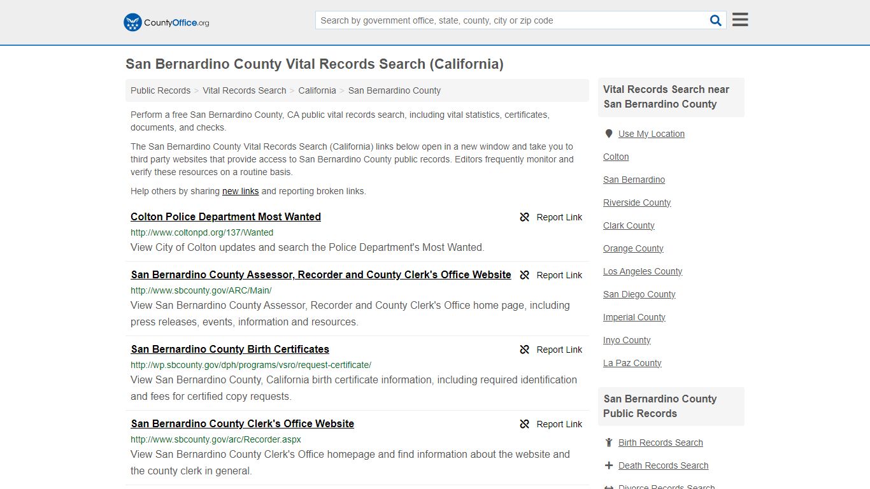This screenshot has width=870, height=489.
Task: Select Riverside County
Action: pos(637,202)
